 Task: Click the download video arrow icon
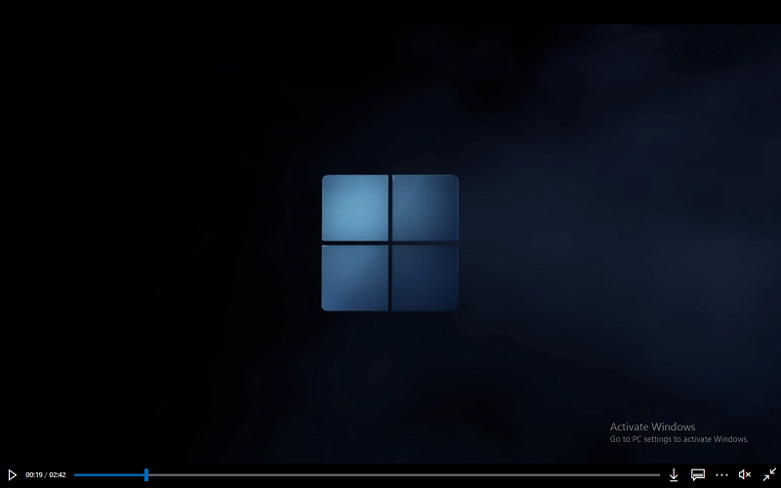click(x=674, y=474)
